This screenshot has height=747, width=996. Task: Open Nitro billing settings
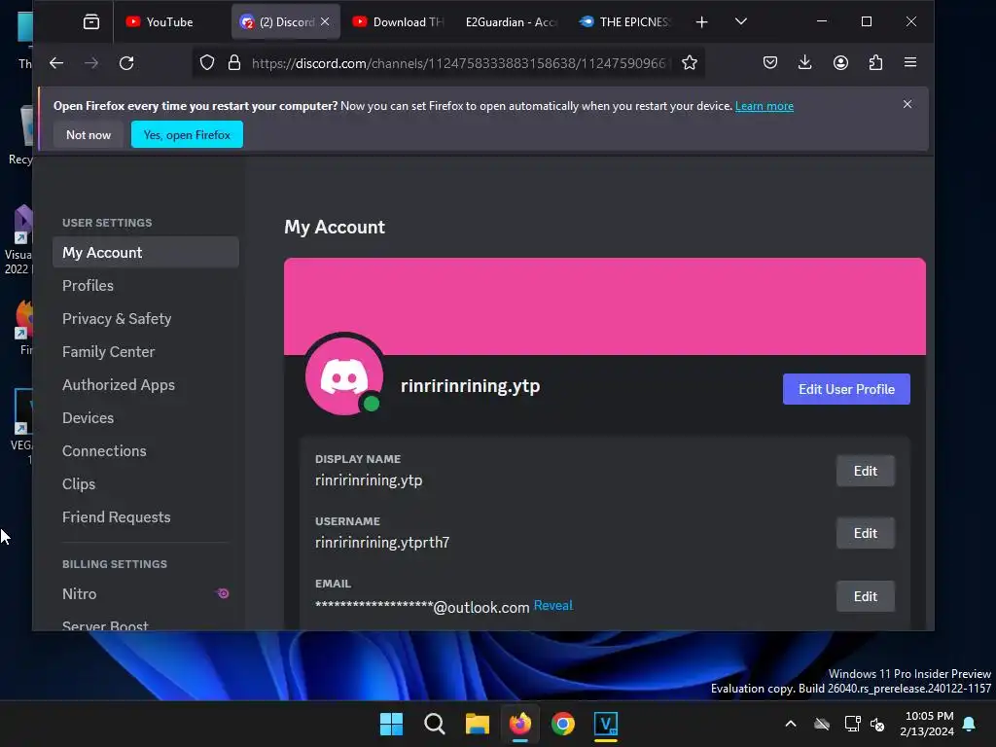click(146, 594)
